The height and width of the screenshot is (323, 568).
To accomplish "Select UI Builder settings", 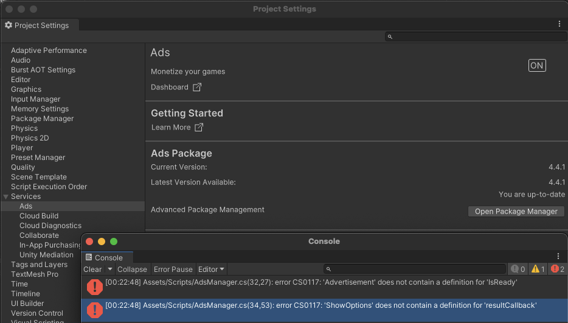I will pyautogui.click(x=27, y=304).
